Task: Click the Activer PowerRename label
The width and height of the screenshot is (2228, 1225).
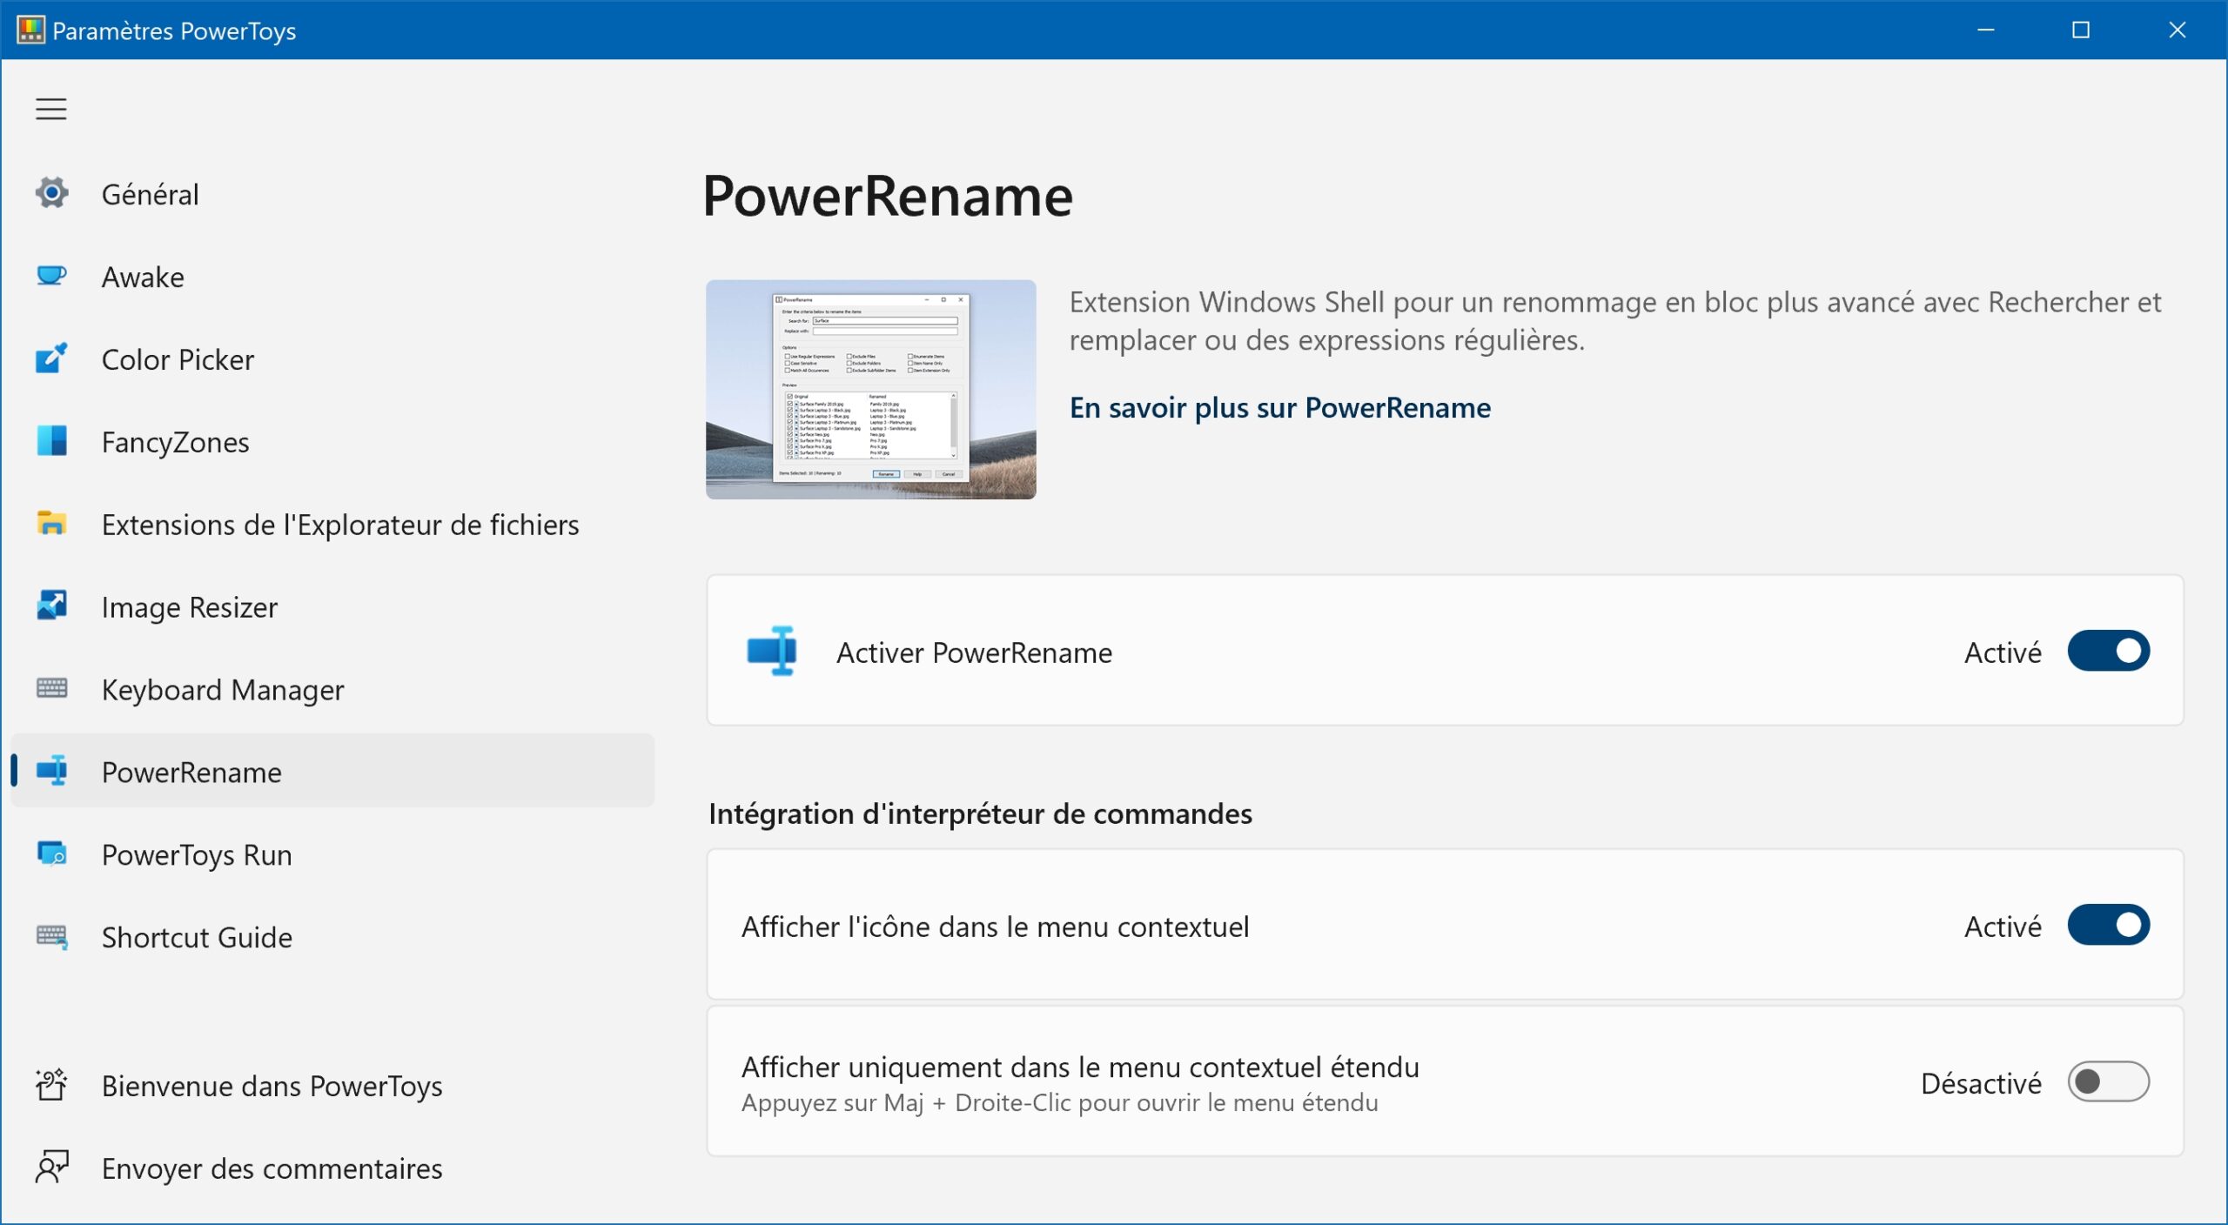Action: pos(974,652)
